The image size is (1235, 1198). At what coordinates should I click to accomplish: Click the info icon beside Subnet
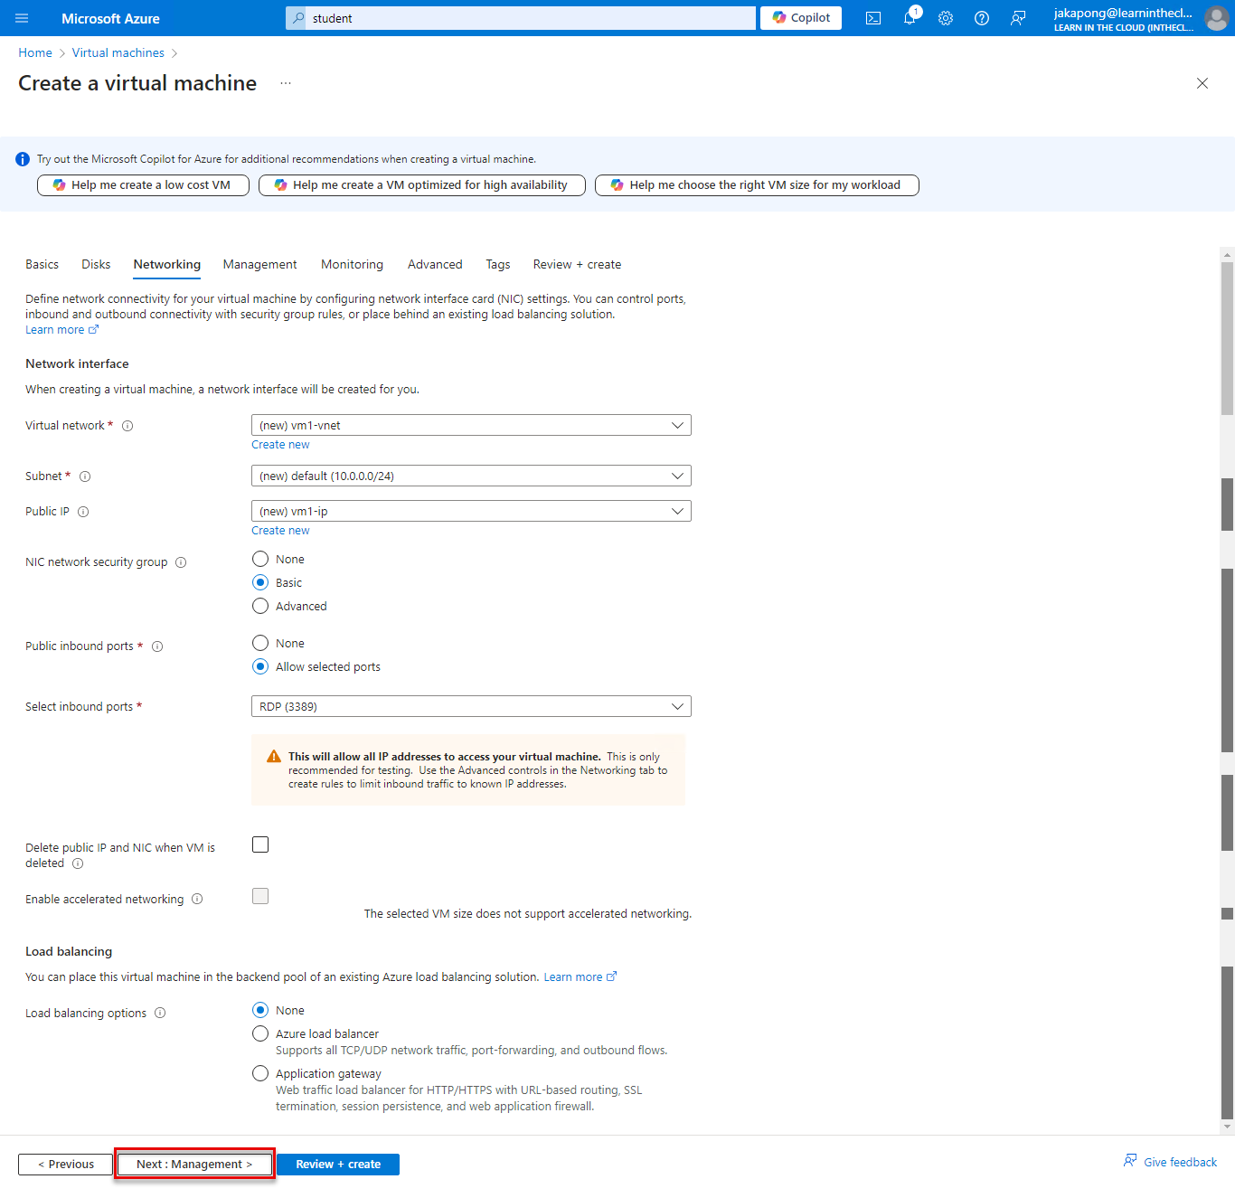coord(85,476)
